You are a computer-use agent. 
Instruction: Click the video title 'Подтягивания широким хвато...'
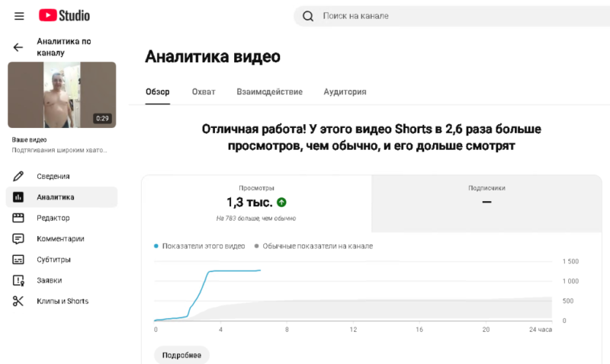click(x=59, y=150)
